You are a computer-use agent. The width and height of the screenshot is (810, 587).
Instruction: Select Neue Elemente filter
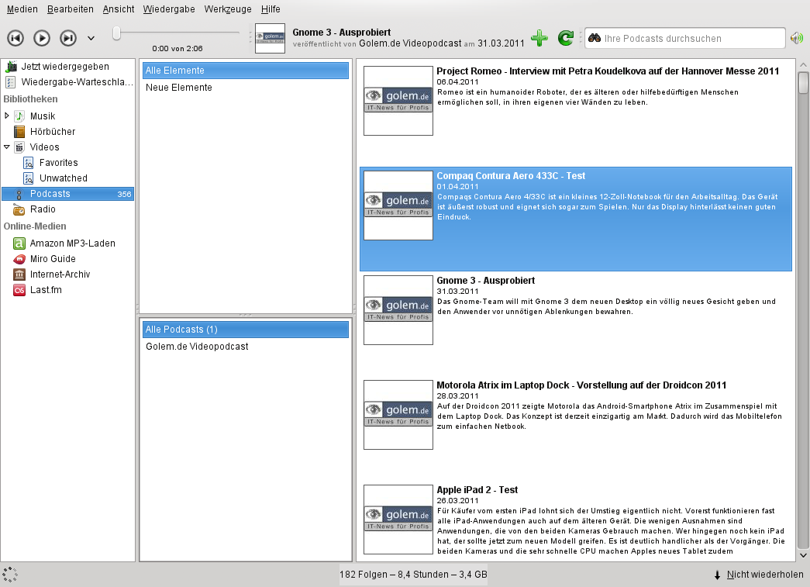click(246, 88)
